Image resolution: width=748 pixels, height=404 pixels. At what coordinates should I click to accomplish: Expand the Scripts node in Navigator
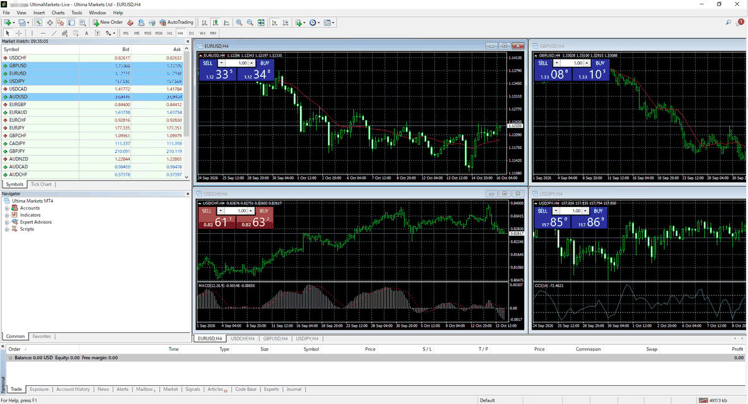click(x=7, y=229)
